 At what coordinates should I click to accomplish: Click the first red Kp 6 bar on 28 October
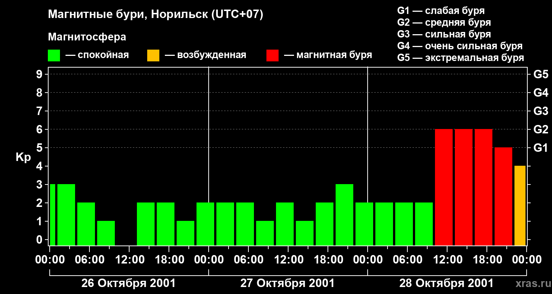tap(444, 187)
